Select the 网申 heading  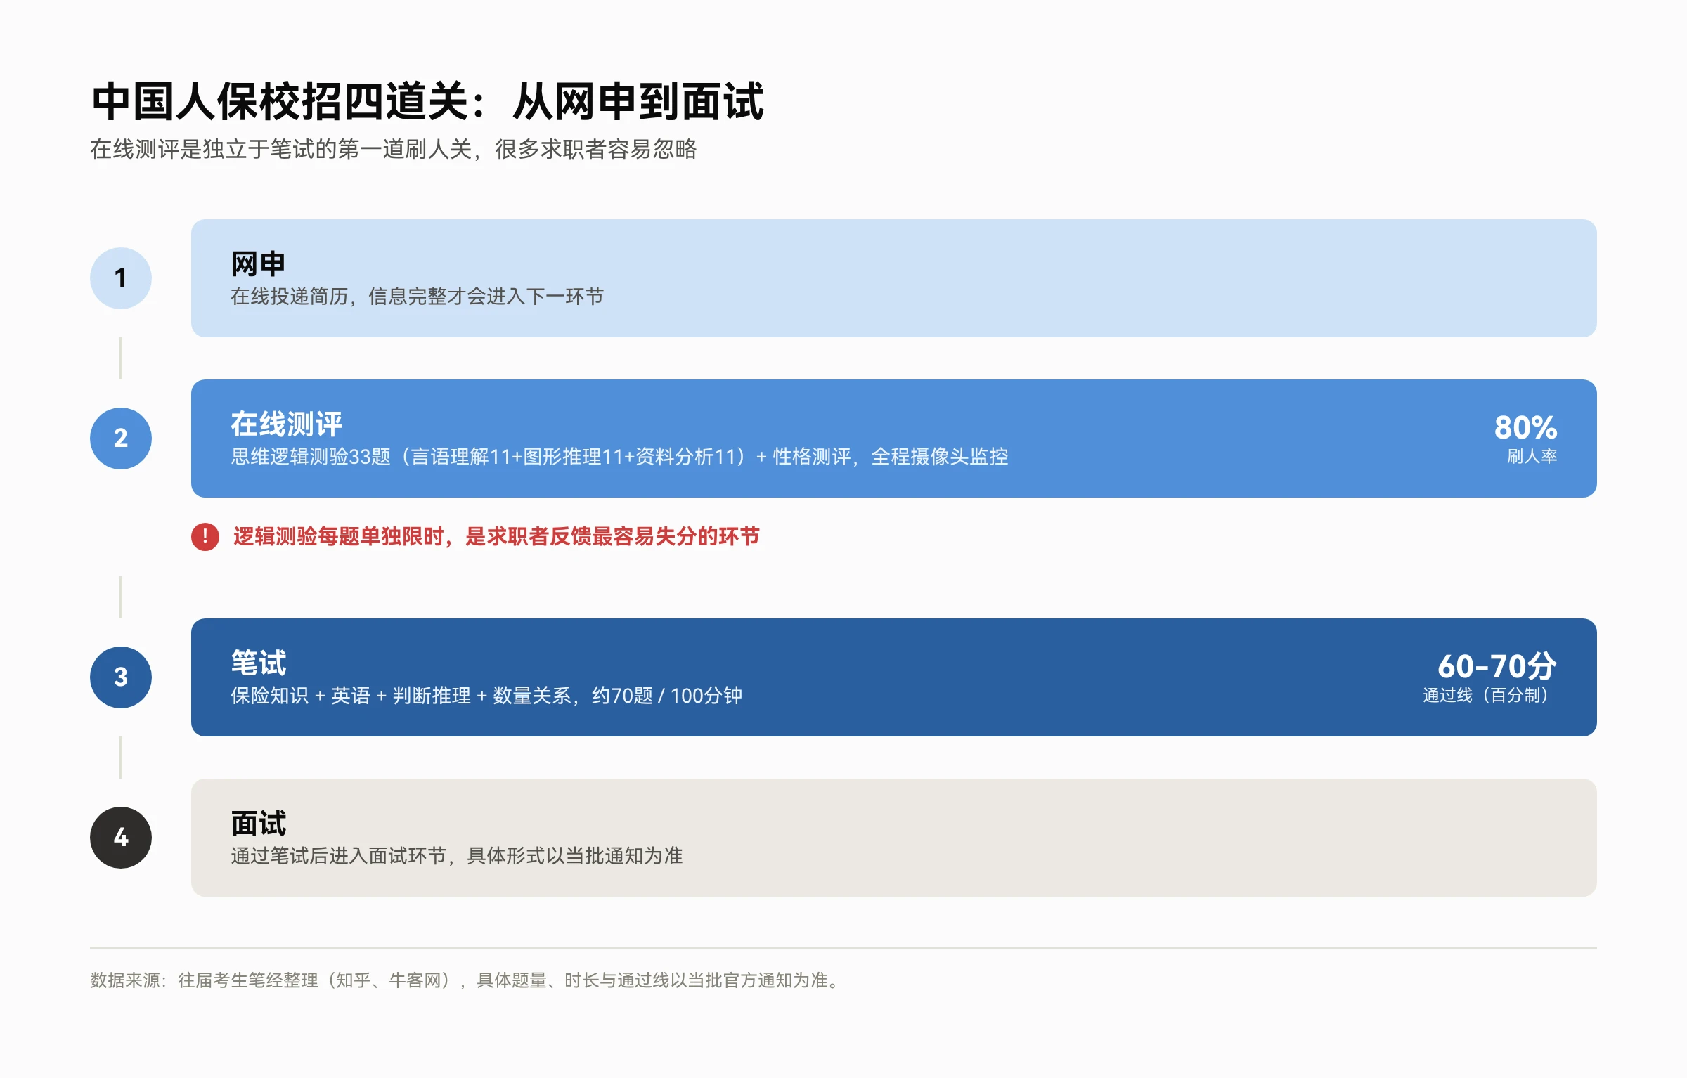tap(258, 264)
